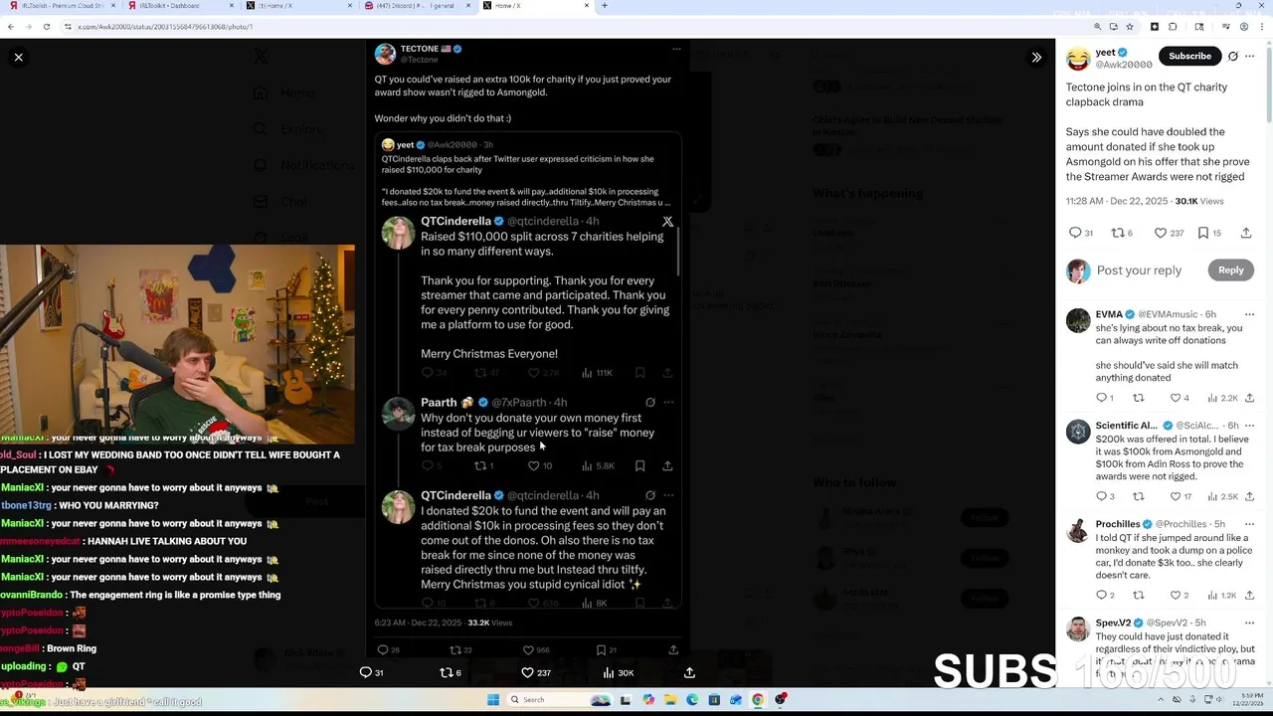
Task: Subscribe to yeet via the Subscribe button
Action: point(1189,57)
